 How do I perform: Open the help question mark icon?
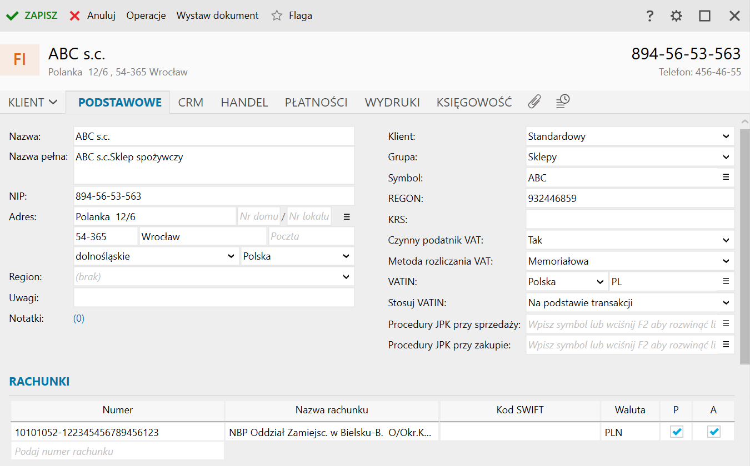(x=649, y=16)
